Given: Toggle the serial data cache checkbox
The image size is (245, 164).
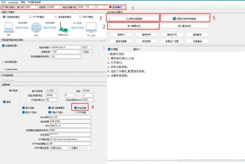Looking at the screenshot, I should (x=50, y=108).
